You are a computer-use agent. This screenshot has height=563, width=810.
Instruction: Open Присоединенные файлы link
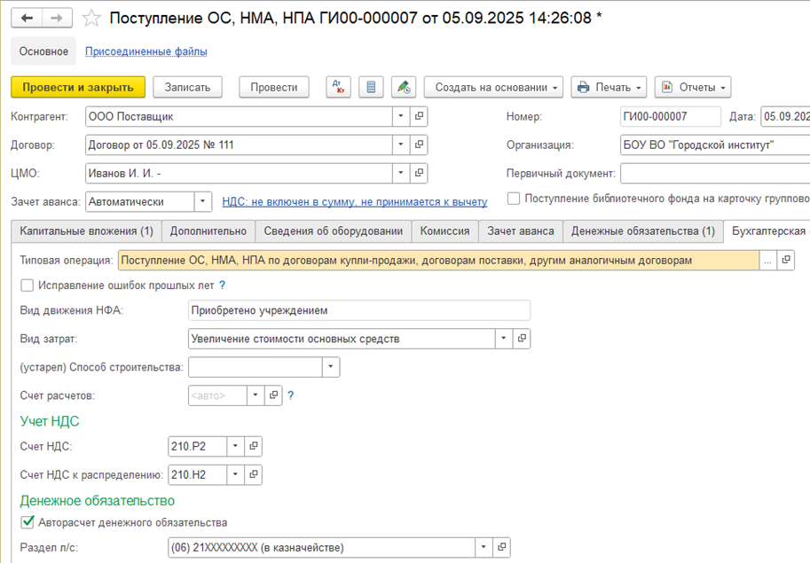pos(146,51)
